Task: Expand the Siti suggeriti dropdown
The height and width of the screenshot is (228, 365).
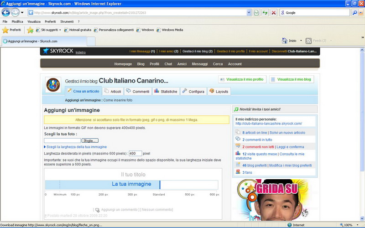Action: coord(60,30)
